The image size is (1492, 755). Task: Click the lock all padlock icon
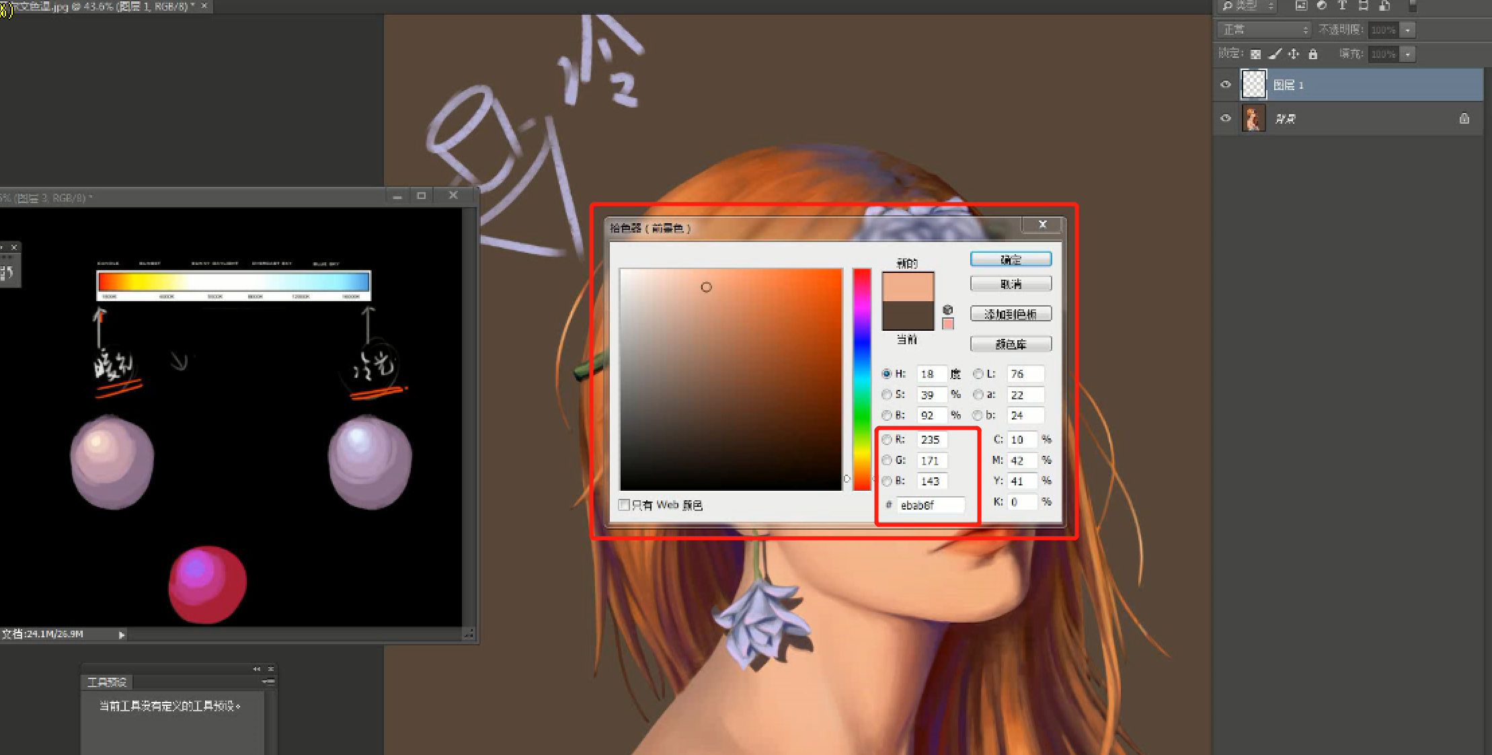[1312, 54]
